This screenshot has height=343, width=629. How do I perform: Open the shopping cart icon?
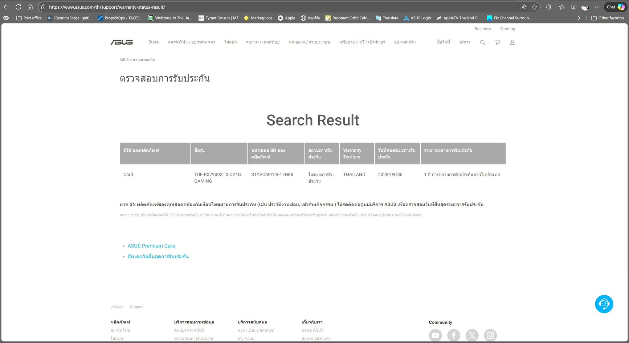point(497,42)
